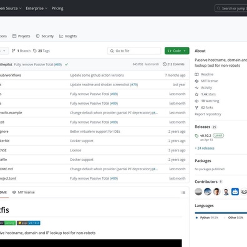Screen dimensions: 247x247
Task: Open the Packages heading
Action: click(x=203, y=161)
